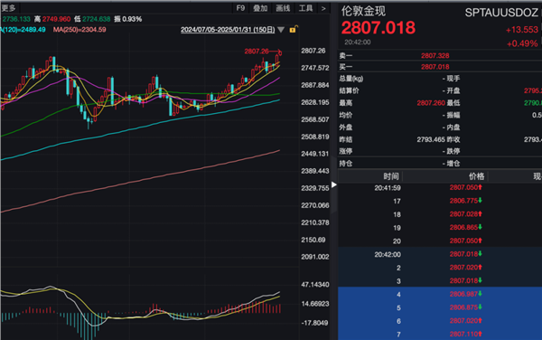Click the 时间 column header

[391, 176]
